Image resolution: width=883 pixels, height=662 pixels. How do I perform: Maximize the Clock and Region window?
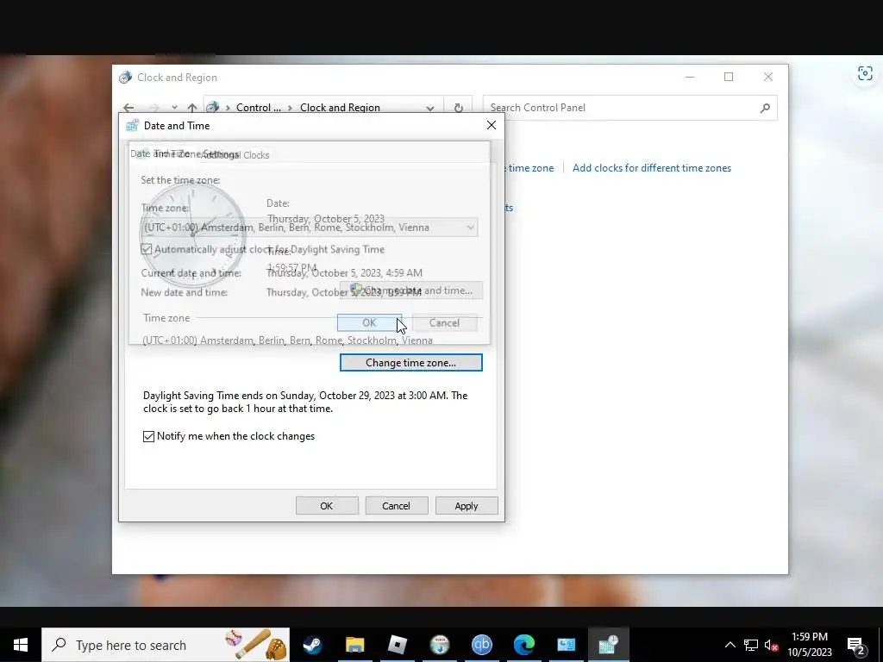coord(729,77)
